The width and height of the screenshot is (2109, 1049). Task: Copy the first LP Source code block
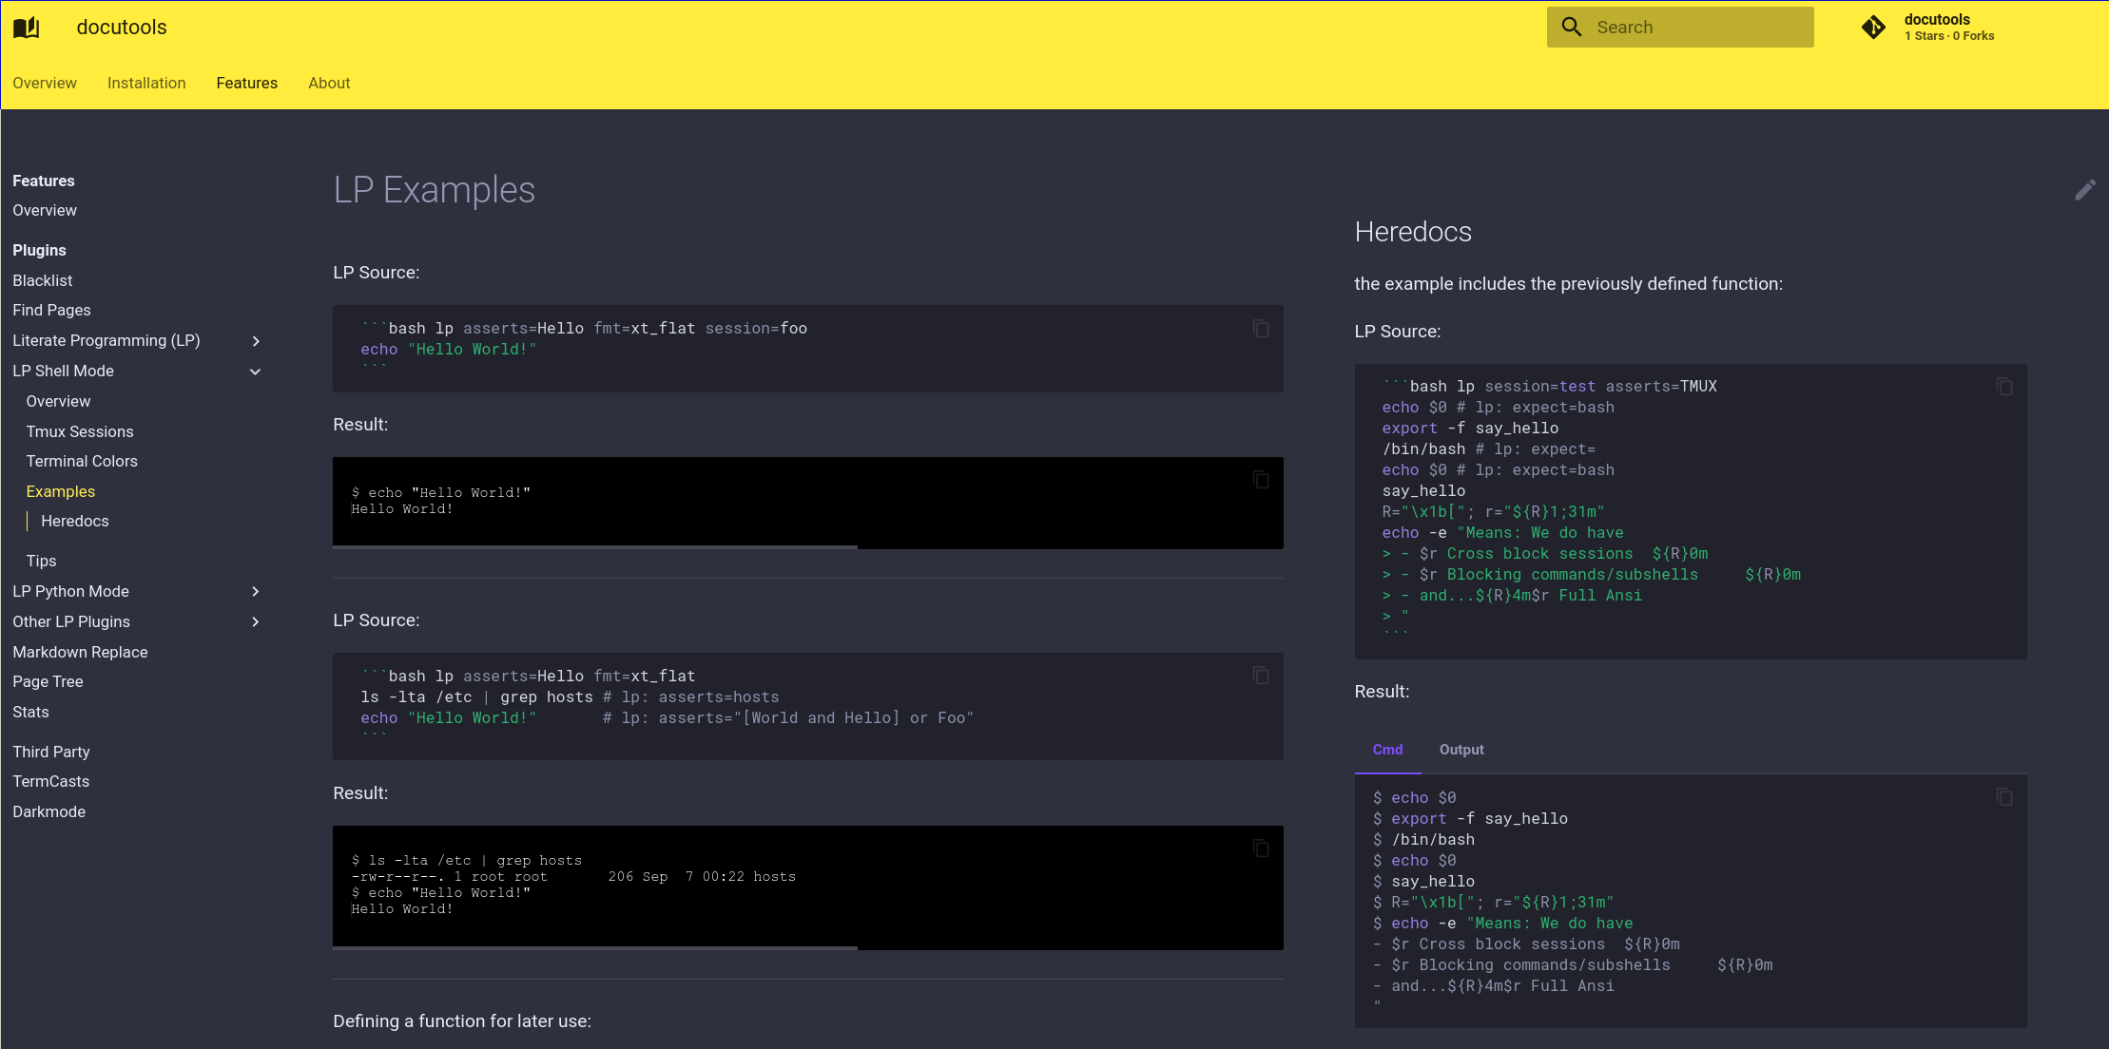(x=1260, y=329)
